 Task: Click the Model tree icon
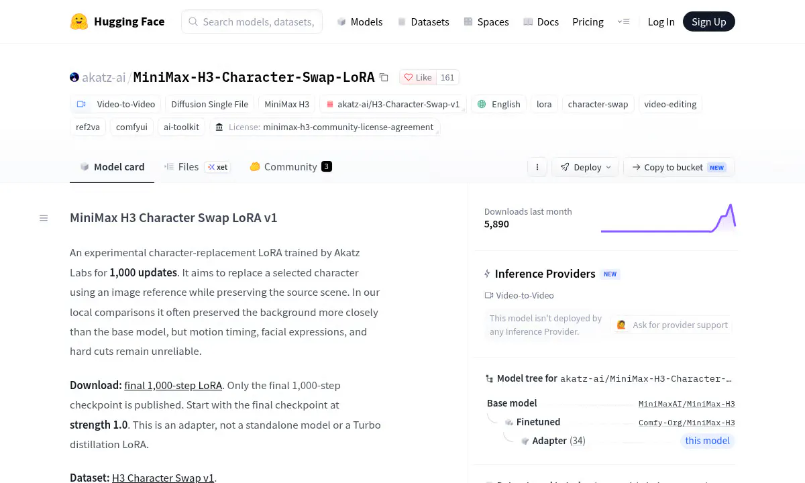pyautogui.click(x=489, y=379)
